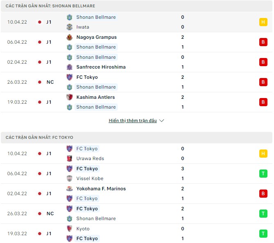Click the Vissel Kobe crest icon
This screenshot has height=243, width=274.
70,178
